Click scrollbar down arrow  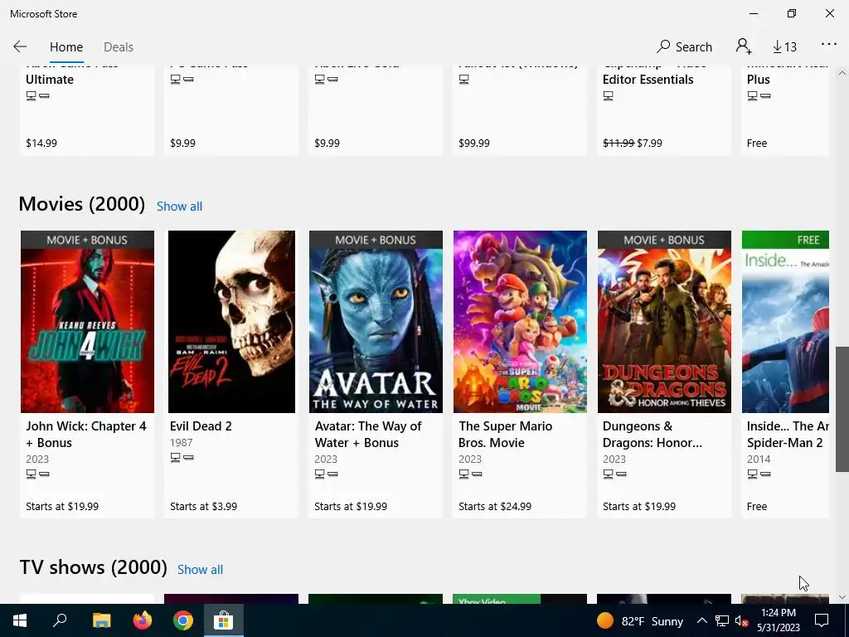(x=842, y=597)
